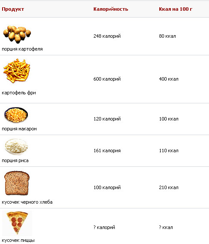Image resolution: width=209 pixels, height=244 pixels.
Task: Click the Калорийность column header
Action: tap(111, 9)
